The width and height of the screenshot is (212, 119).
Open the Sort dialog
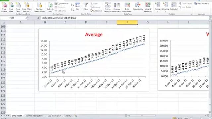pos(78,7)
